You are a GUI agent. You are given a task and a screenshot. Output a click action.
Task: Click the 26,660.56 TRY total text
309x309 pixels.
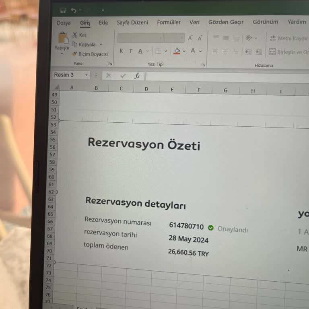point(188,253)
